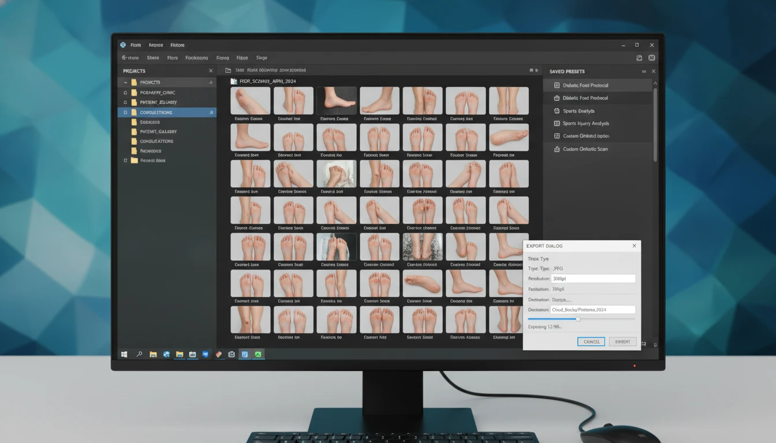Image resolution: width=776 pixels, height=443 pixels.
Task: Click the FOOT_SCANS 2024 folder heading
Action: click(267, 81)
